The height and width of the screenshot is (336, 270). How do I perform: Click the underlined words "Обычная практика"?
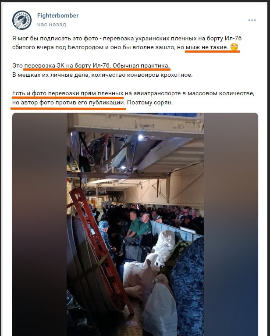(141, 65)
